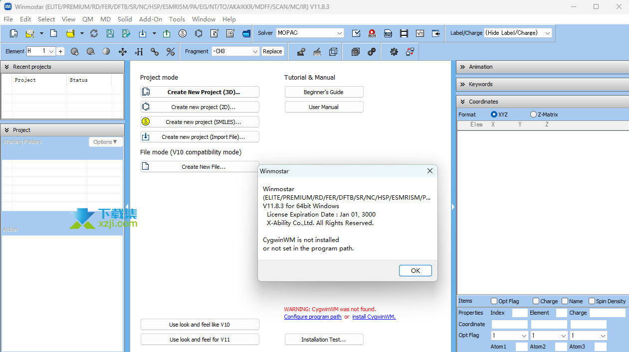The image size is (629, 352).
Task: Click the wireframe cube cell icon
Action: [x=333, y=51]
